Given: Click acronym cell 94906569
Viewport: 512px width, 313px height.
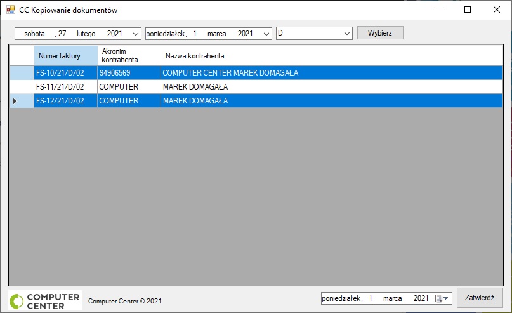Looking at the screenshot, I should tap(129, 73).
